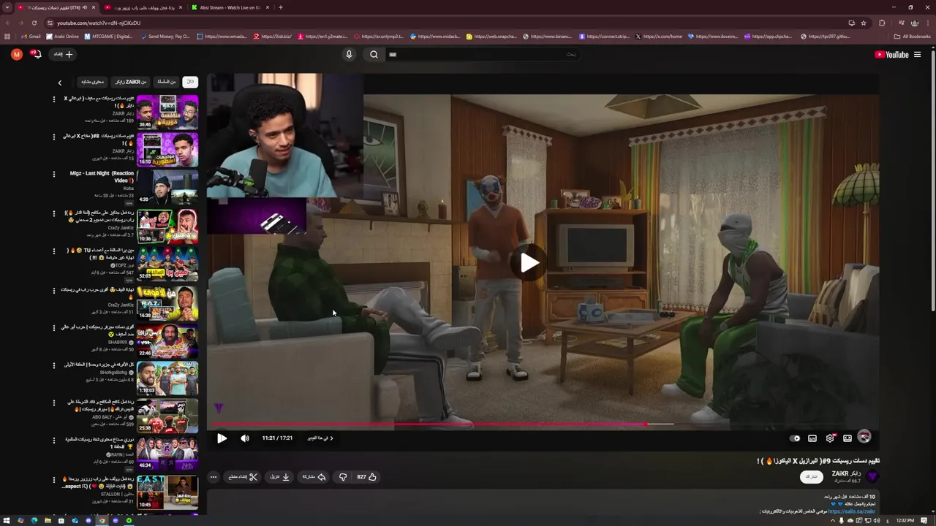Viewport: 936px width, 526px height.
Task: Download the video
Action: (281, 477)
